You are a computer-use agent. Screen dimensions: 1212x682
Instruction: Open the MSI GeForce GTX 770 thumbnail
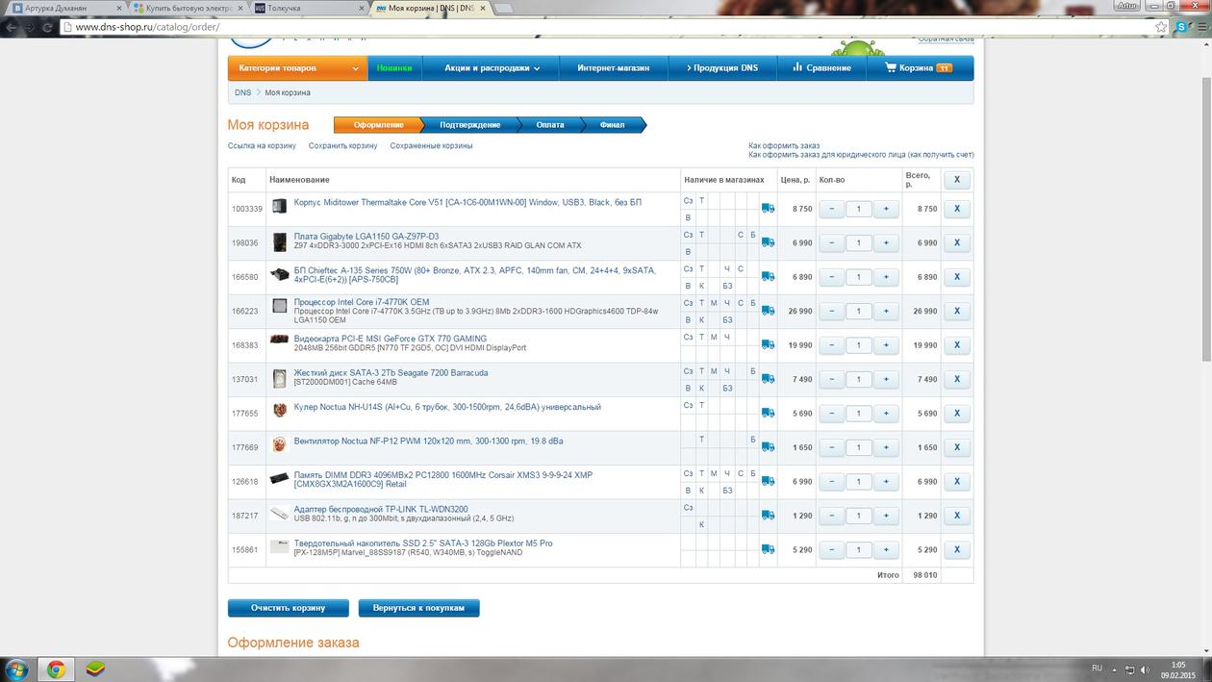[x=279, y=340]
